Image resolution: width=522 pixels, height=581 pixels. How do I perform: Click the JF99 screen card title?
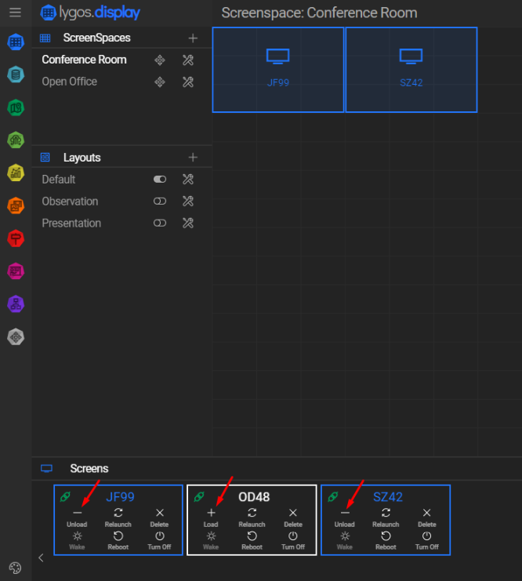[x=120, y=497]
